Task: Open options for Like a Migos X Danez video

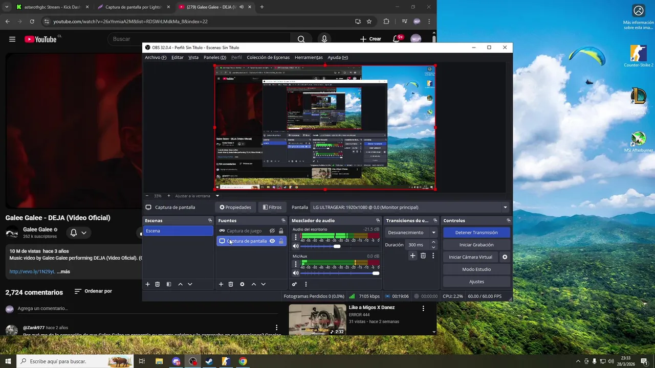Action: tap(423, 308)
